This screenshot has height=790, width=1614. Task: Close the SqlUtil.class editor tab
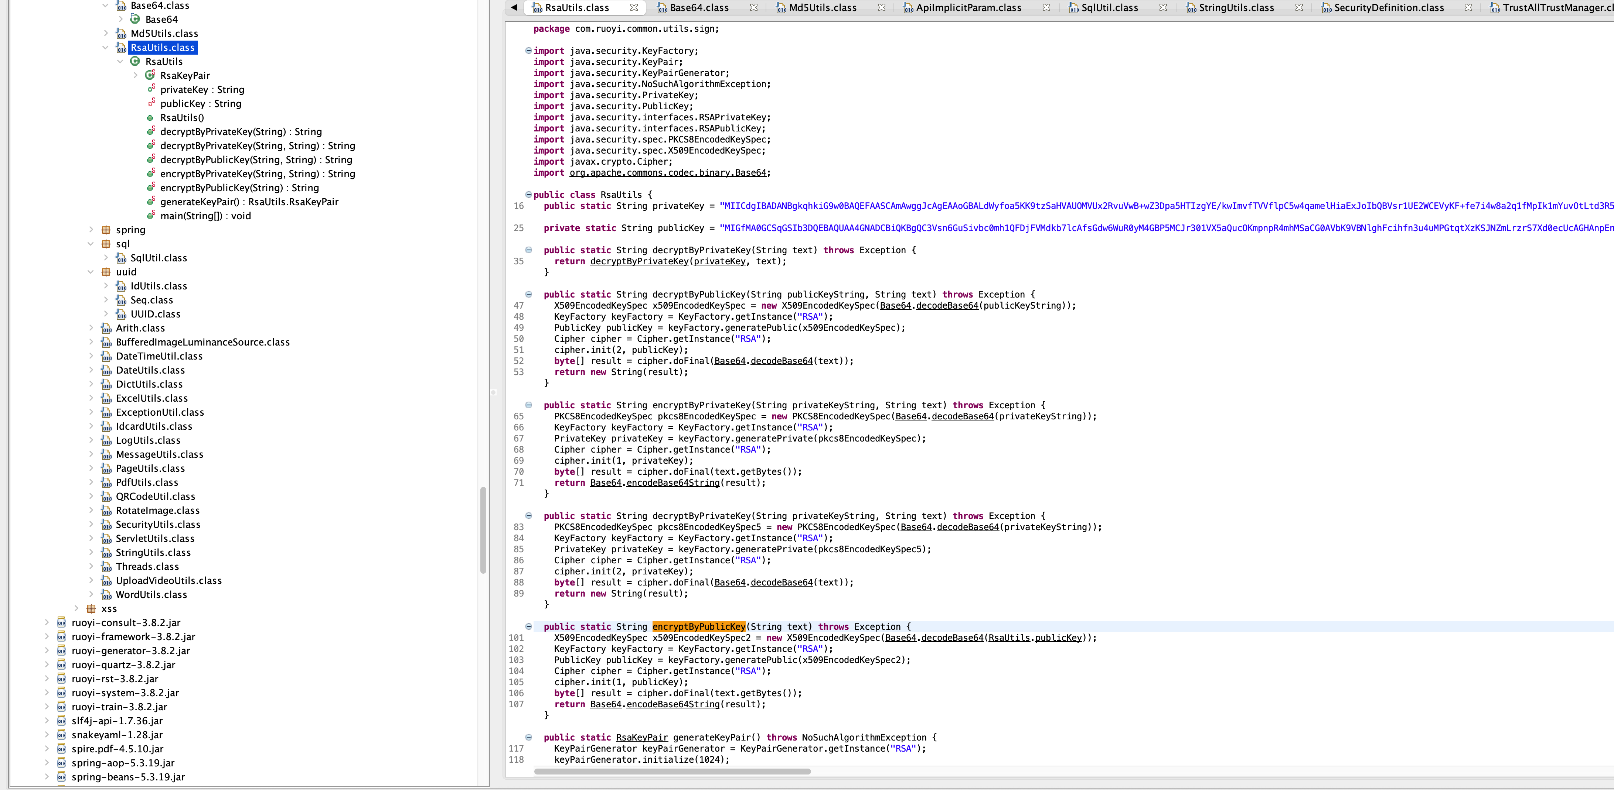coord(1163,7)
